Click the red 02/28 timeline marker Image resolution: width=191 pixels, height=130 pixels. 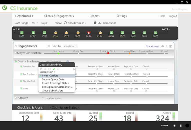click(89, 33)
